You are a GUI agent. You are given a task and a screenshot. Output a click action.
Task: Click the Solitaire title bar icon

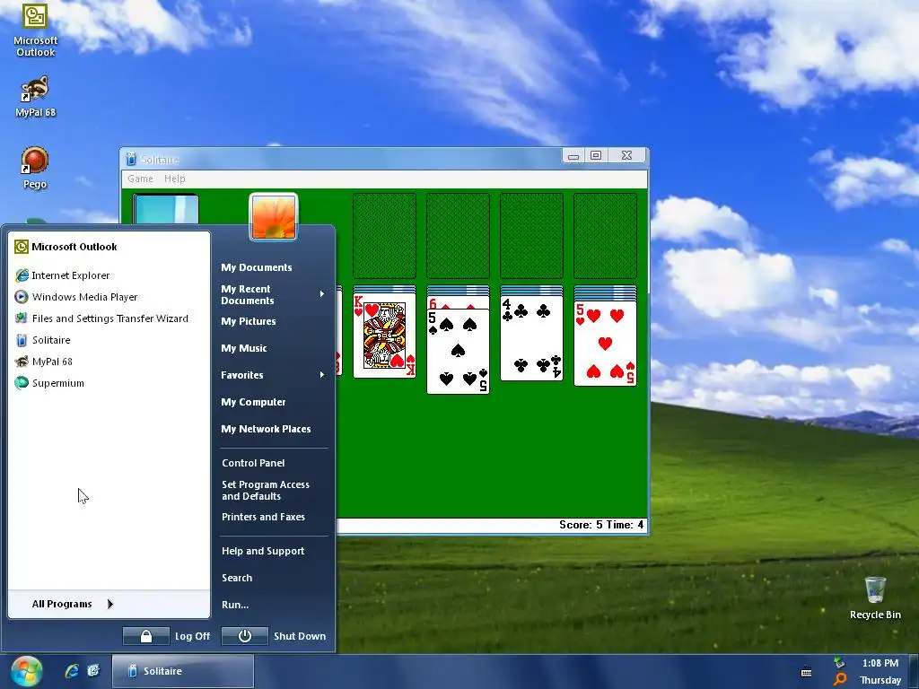coord(131,159)
